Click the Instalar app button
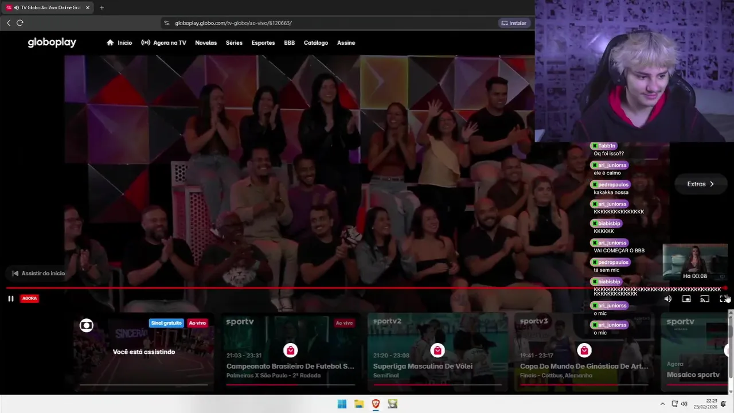 (x=514, y=23)
